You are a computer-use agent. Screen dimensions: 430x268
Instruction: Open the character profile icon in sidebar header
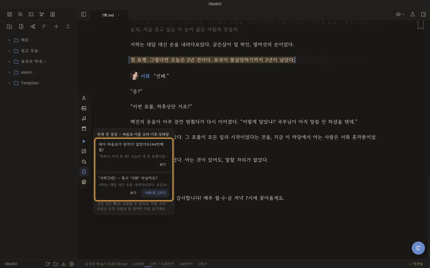(x=53, y=14)
